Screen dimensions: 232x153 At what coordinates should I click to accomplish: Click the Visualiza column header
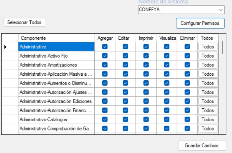(x=167, y=38)
